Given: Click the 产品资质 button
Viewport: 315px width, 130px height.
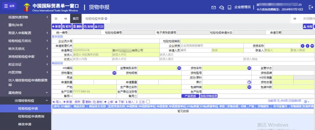Looking at the screenshot, I should 190,96.
